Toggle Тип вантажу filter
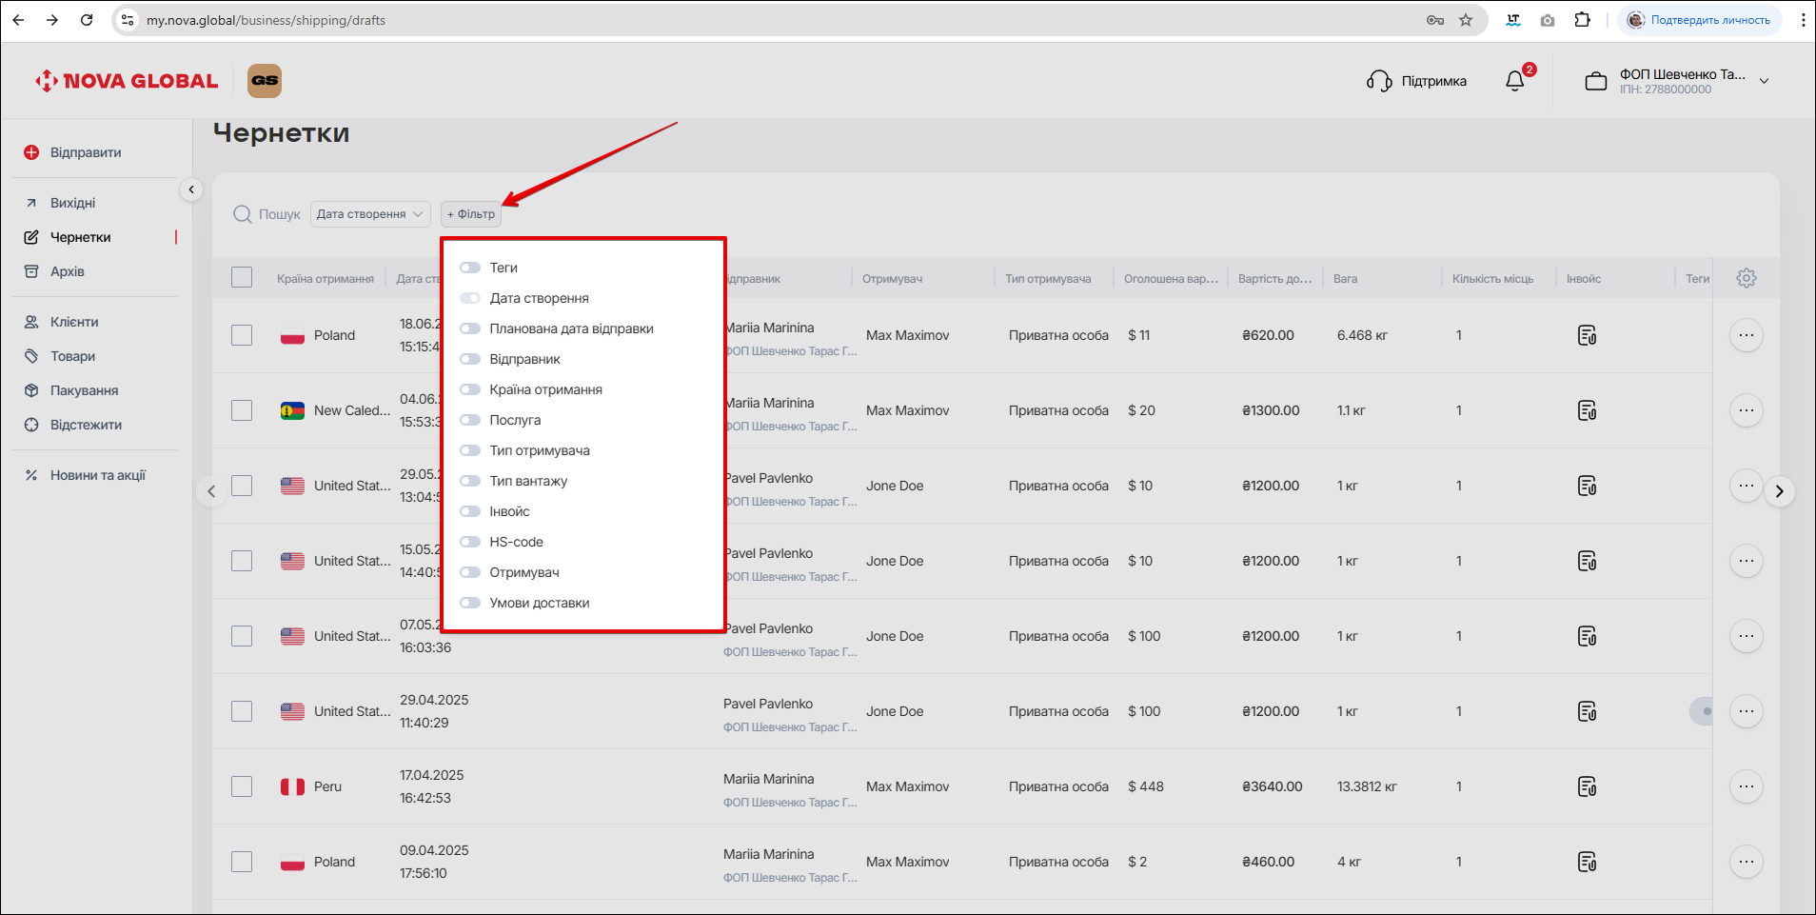Screen dimensions: 1816x915 tap(470, 481)
